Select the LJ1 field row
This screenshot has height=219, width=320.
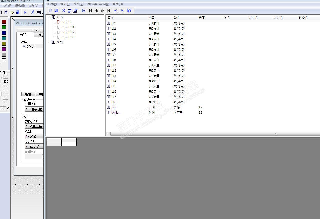(213, 23)
